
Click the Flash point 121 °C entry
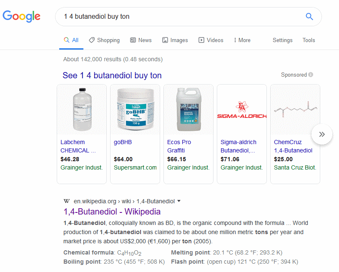coord(235,262)
